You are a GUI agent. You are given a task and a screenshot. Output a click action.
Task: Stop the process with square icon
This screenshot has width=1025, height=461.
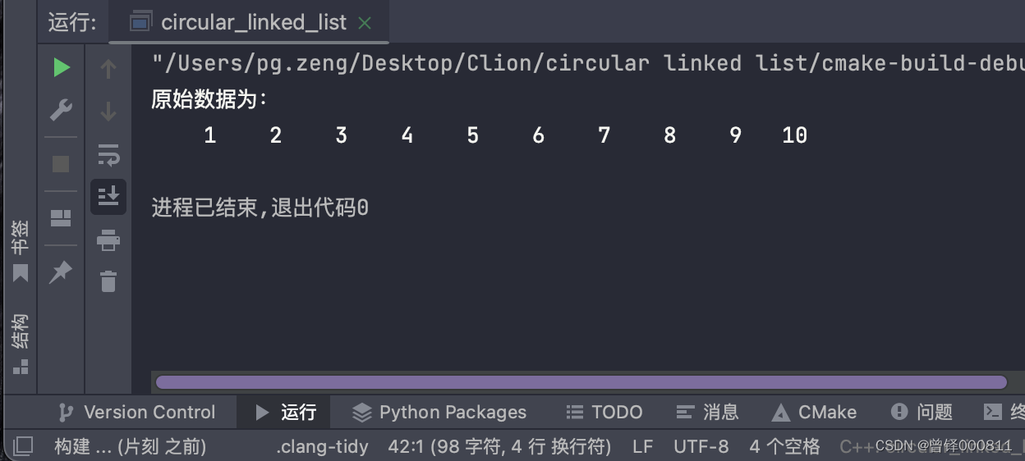61,164
